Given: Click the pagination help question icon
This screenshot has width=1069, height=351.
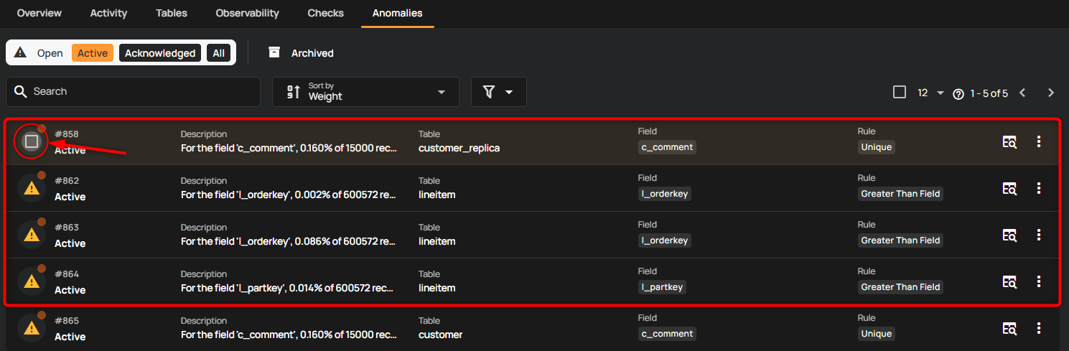Looking at the screenshot, I should pos(958,94).
